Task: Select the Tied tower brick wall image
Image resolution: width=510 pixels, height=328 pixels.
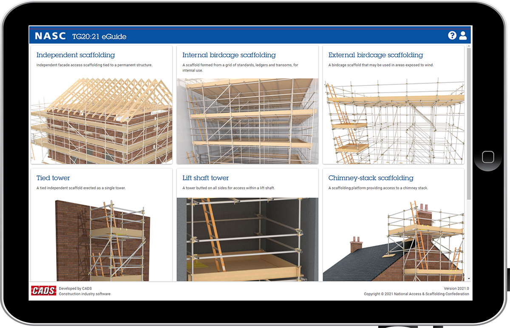Action: [x=102, y=240]
